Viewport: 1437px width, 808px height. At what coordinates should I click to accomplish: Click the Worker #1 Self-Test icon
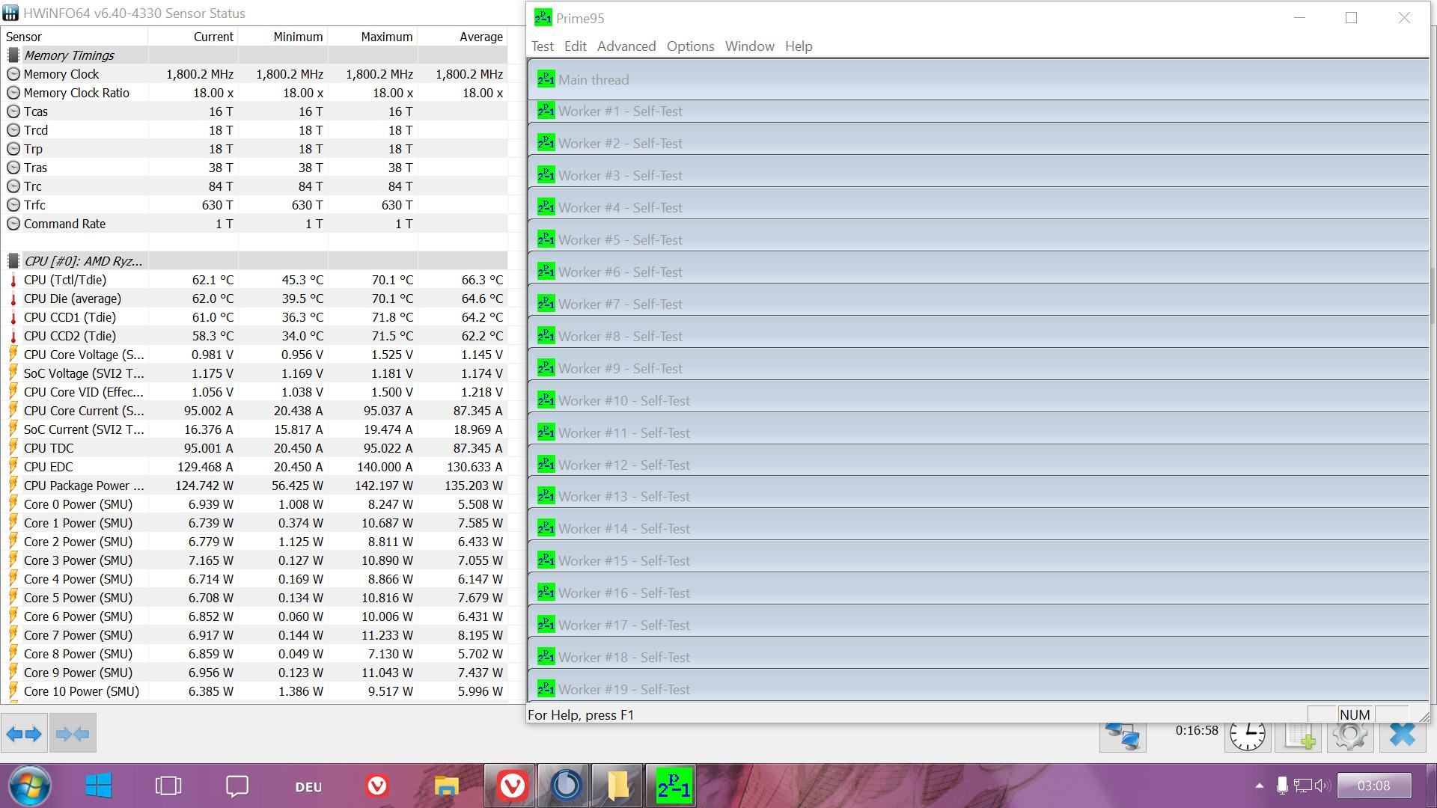546,111
